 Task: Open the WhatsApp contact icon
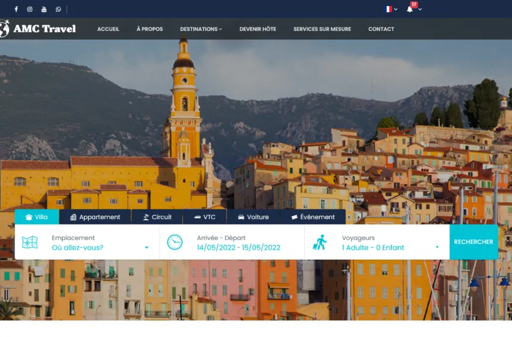tap(58, 9)
